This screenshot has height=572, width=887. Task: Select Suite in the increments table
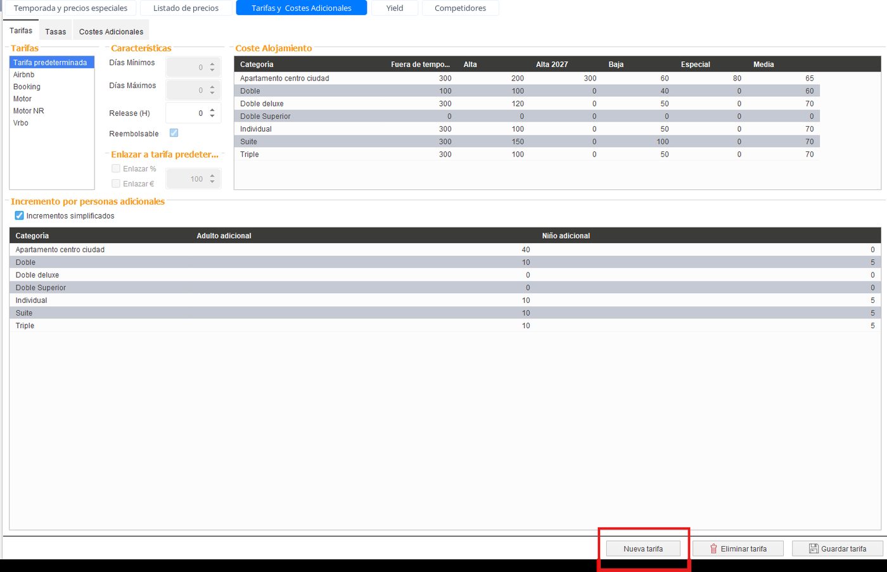445,313
